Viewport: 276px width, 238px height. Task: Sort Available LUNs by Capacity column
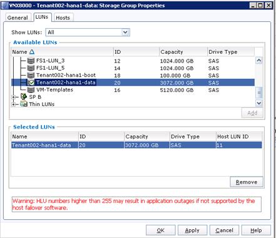183,52
